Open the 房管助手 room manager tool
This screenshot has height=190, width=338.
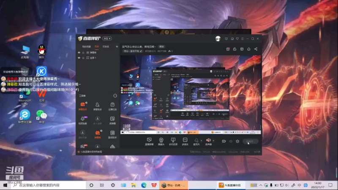(98, 106)
